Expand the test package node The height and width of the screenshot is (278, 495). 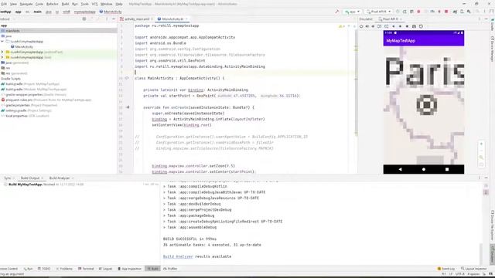(x=2, y=57)
